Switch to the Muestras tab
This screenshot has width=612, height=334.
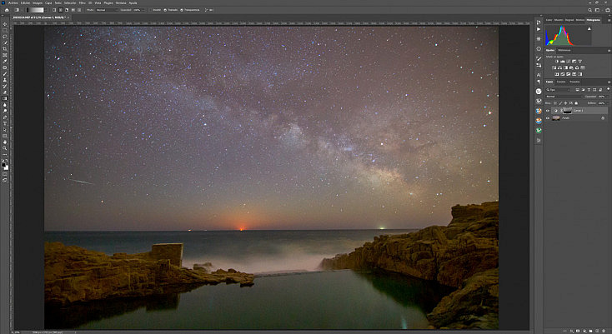(559, 20)
